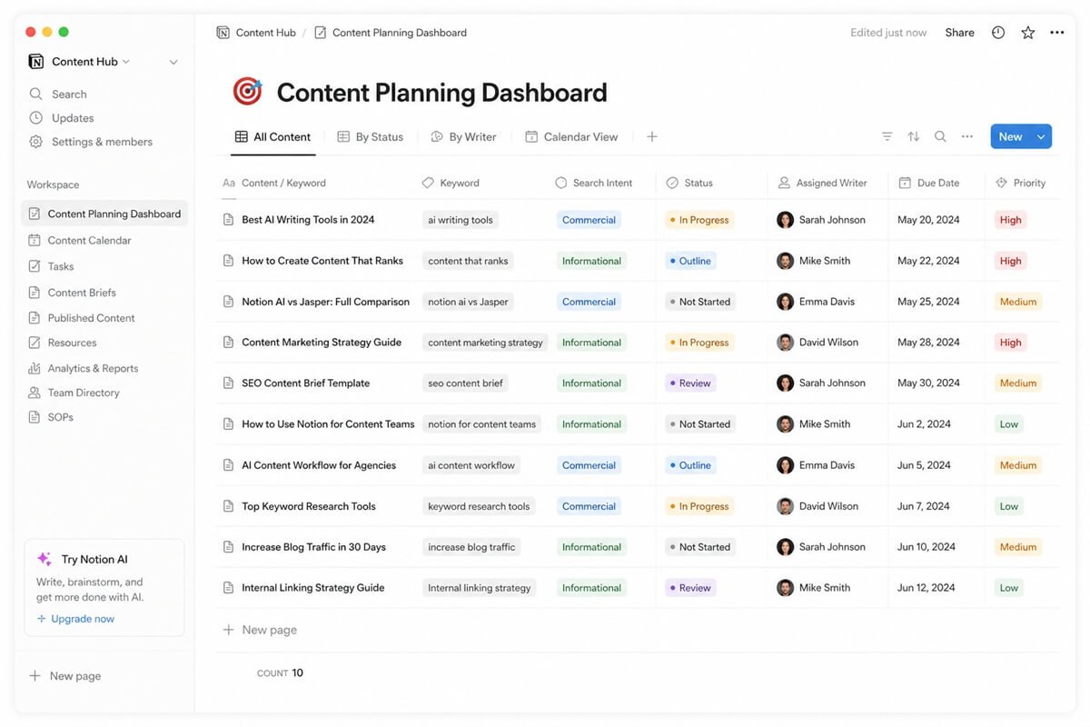Viewport: 1090px width, 727px height.
Task: Go to Content Hub breadcrumb
Action: pos(256,33)
